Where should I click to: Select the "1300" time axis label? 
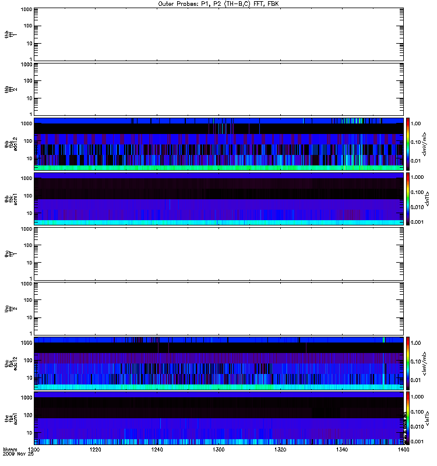[x=218, y=450]
